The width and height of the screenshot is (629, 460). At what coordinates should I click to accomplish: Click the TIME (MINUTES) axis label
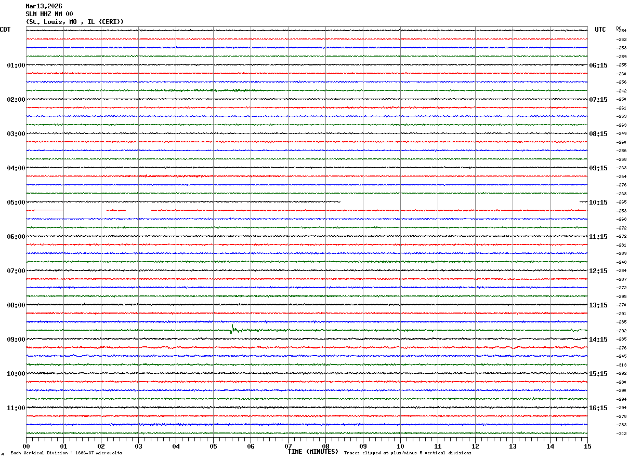tap(313, 452)
